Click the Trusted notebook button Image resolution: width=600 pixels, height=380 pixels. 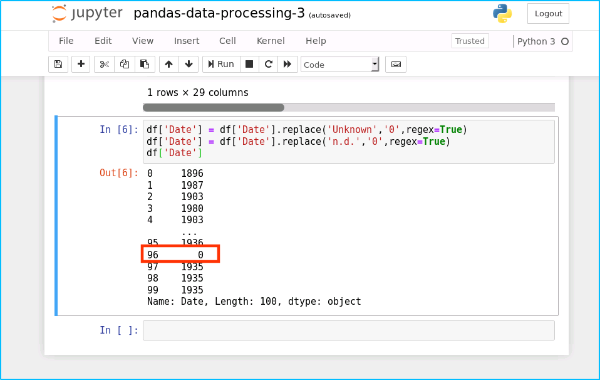click(x=470, y=41)
